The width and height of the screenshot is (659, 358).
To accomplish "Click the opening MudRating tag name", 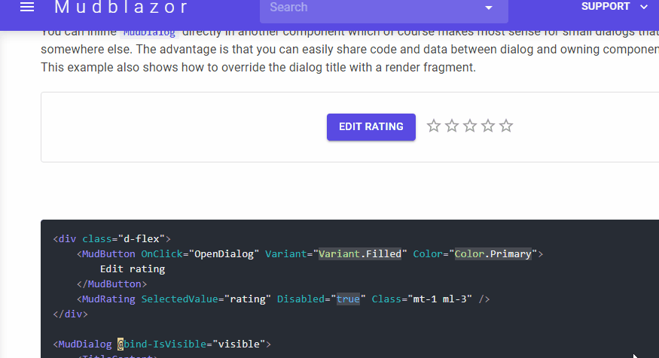I will coord(108,299).
